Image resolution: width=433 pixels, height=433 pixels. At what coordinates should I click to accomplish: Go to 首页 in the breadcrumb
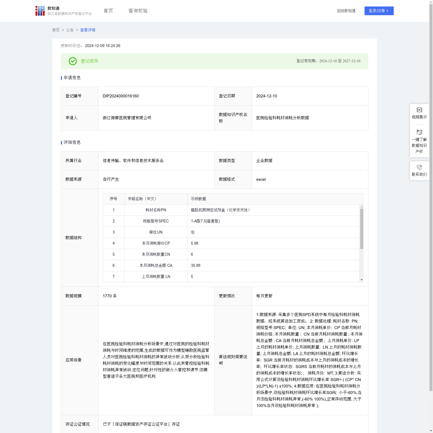[56, 30]
